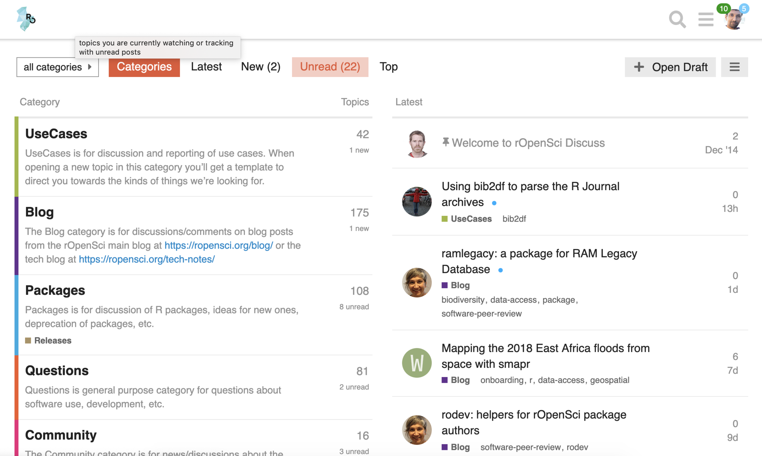Click the onboarding tag
Viewport: 762px width, 456px height.
click(502, 380)
